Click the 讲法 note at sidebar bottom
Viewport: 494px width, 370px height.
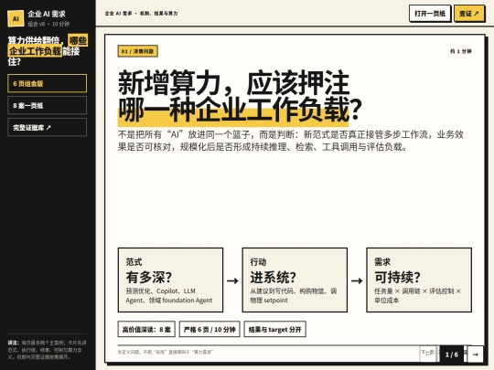(x=47, y=350)
